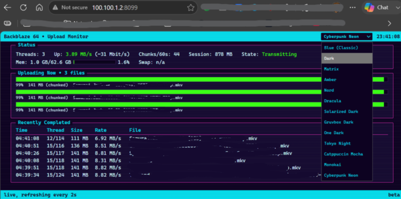Click the 6.92 MB/s rate cell
This screenshot has height=199, width=401.
[108, 139]
